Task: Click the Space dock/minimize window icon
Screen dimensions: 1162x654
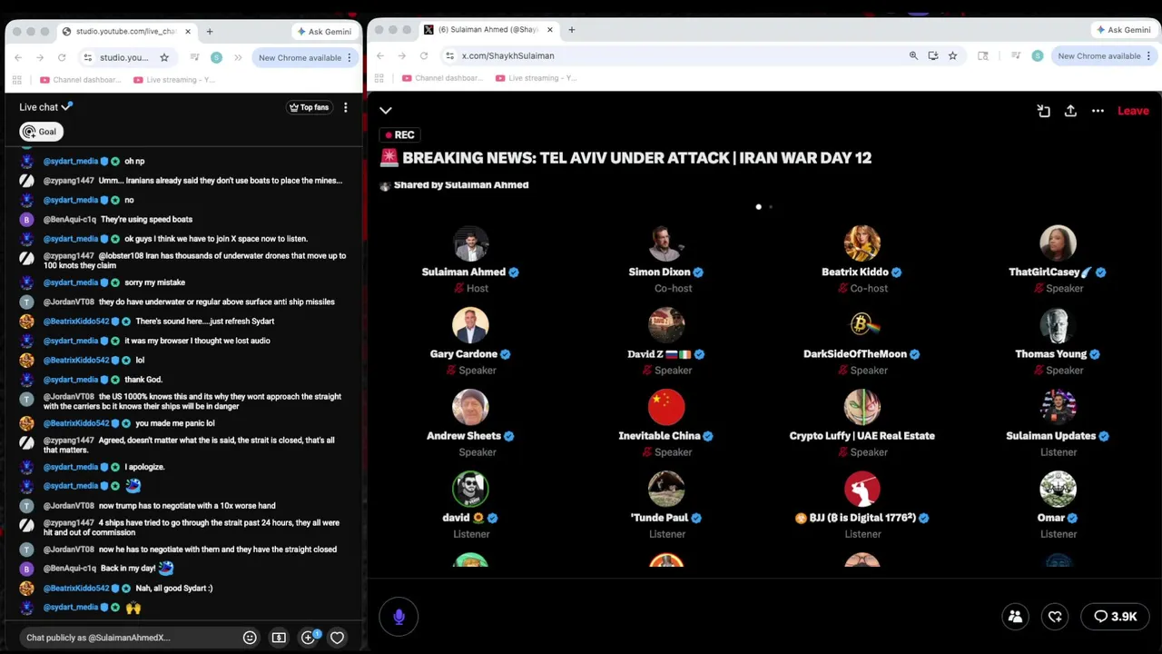Action: [x=1043, y=111]
